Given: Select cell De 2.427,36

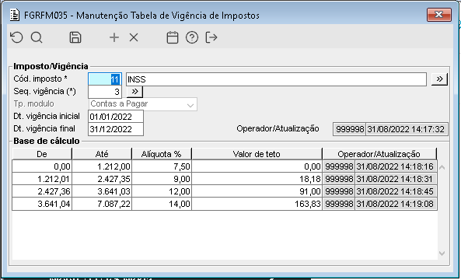Looking at the screenshot, I should (42, 191).
